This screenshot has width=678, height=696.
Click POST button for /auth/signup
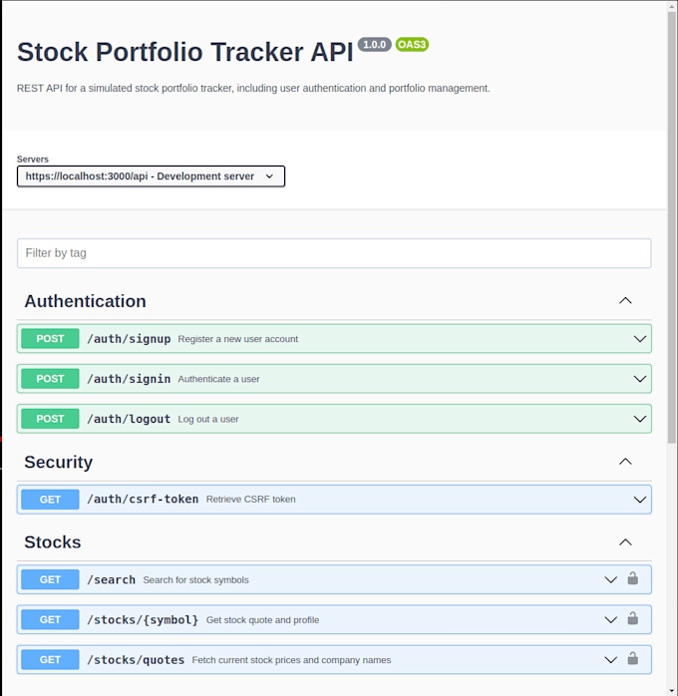point(50,339)
